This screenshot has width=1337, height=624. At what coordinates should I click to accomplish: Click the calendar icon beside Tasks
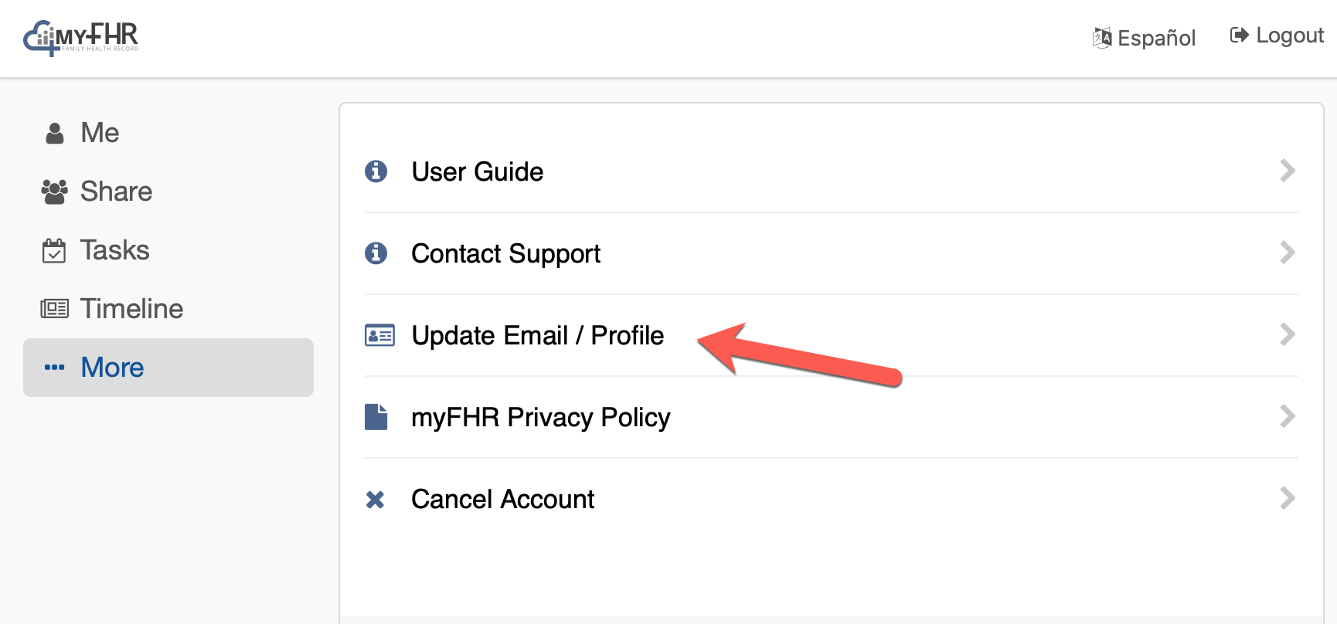pos(54,251)
